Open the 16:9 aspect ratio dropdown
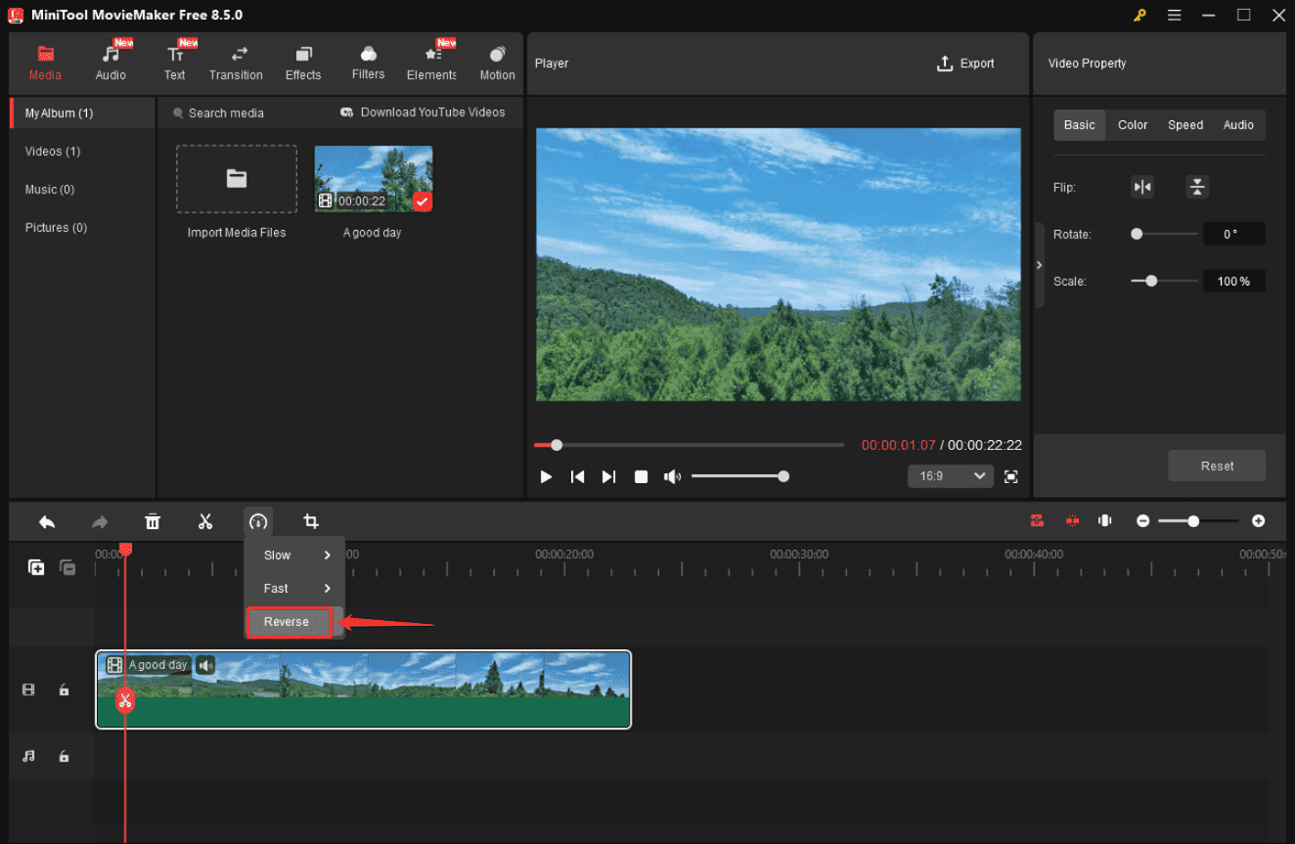Screen dimensions: 1295x844 (x=949, y=476)
